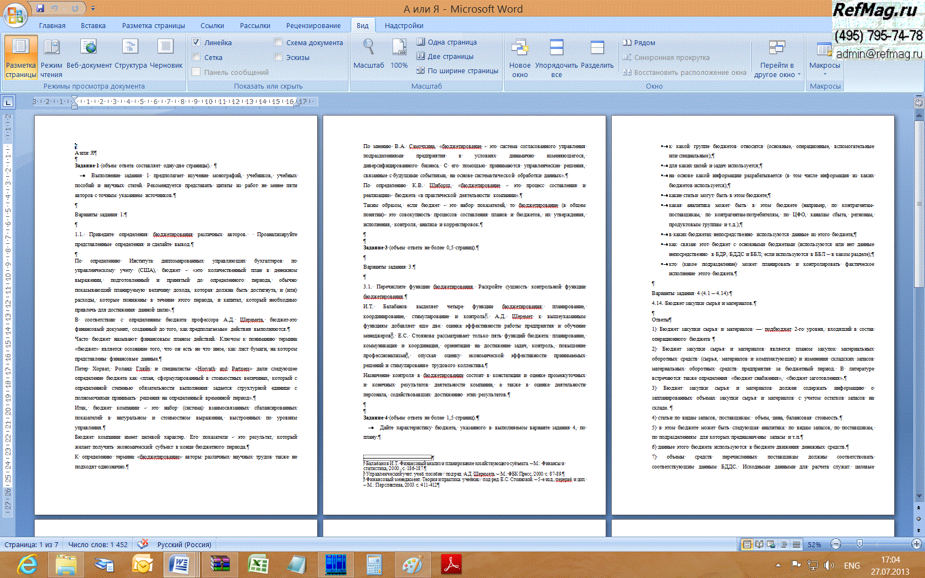Screen dimensions: 925x578
Task: Open the Главная ribbon tab
Action: (52, 25)
